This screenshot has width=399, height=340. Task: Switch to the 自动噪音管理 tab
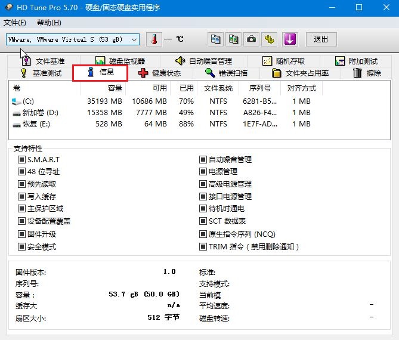203,61
